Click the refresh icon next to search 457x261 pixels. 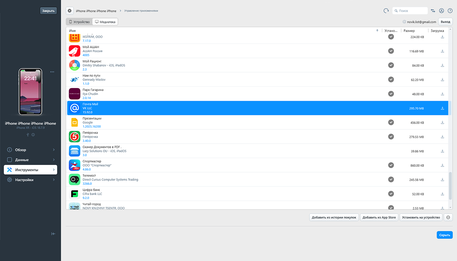[386, 11]
